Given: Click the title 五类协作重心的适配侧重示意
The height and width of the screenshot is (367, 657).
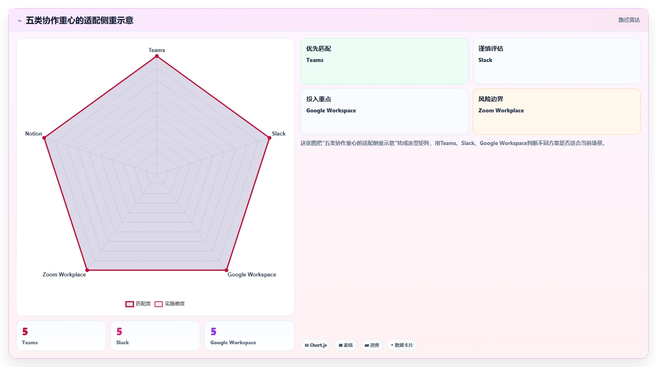Looking at the screenshot, I should click(79, 20).
